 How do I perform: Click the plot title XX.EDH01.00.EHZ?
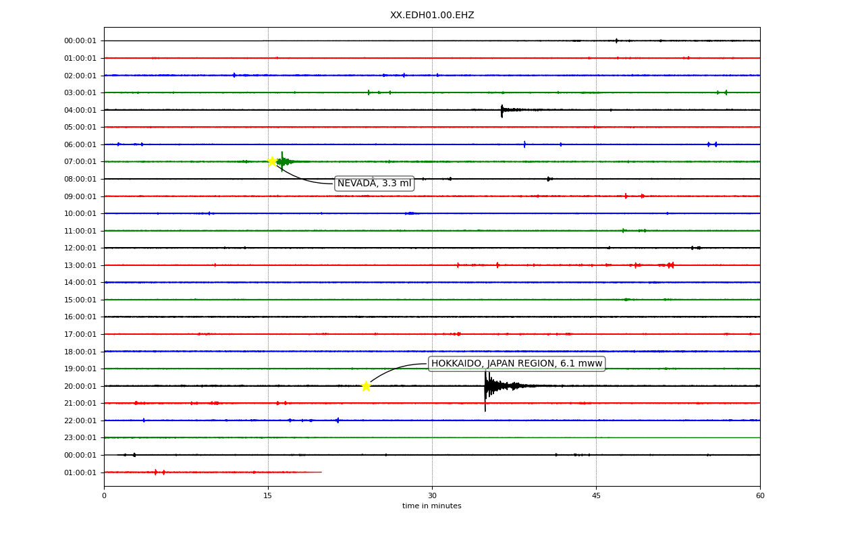432,16
